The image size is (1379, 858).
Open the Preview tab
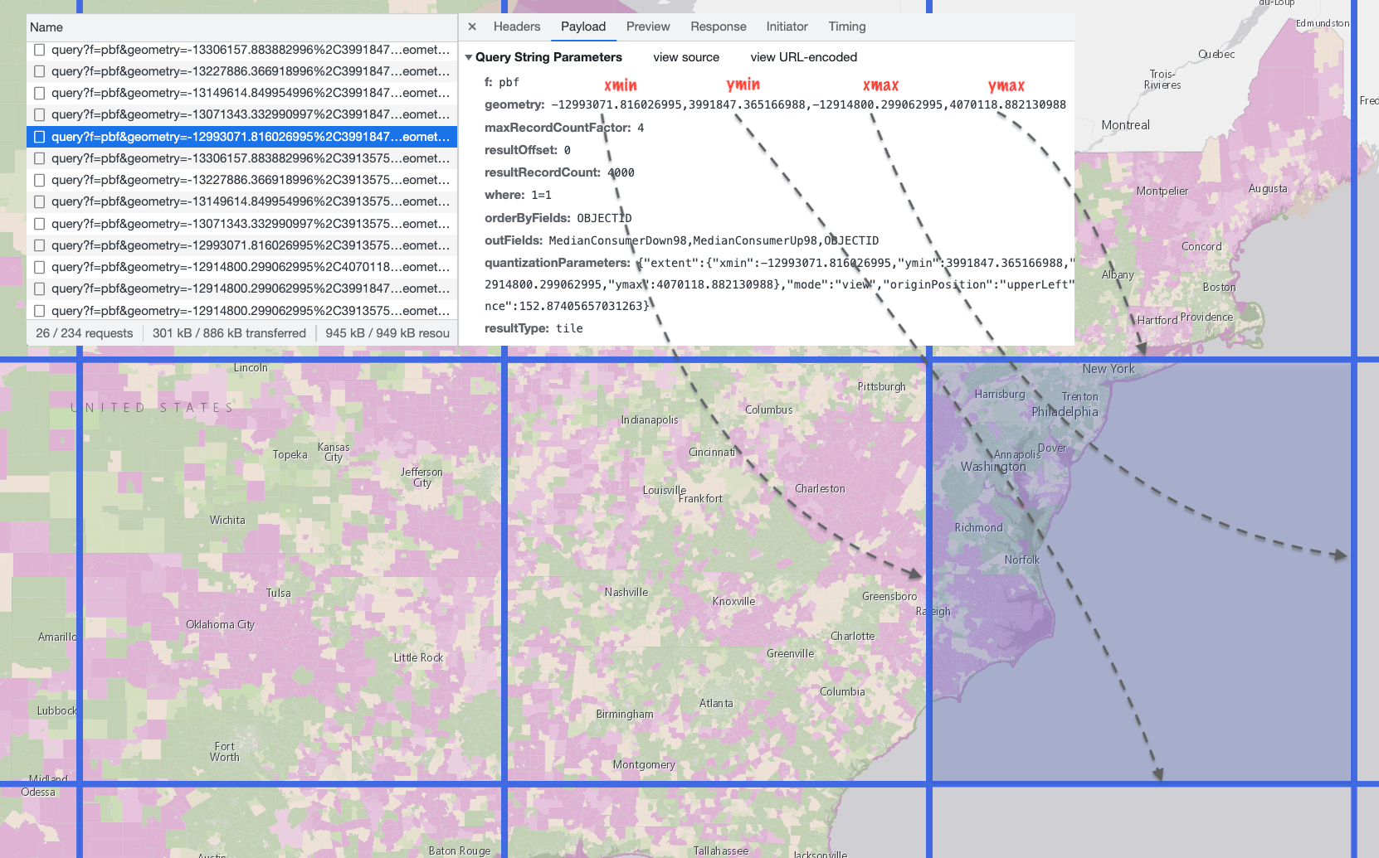point(648,27)
